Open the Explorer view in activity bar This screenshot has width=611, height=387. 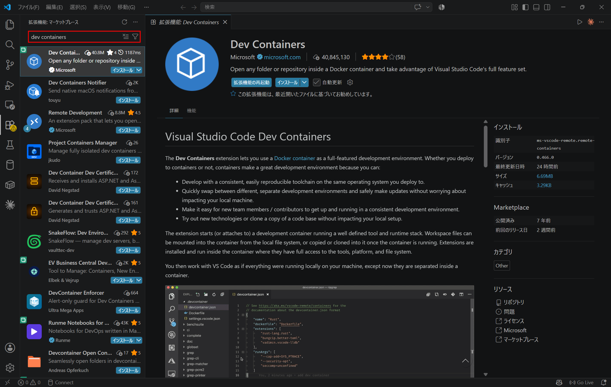tap(10, 24)
